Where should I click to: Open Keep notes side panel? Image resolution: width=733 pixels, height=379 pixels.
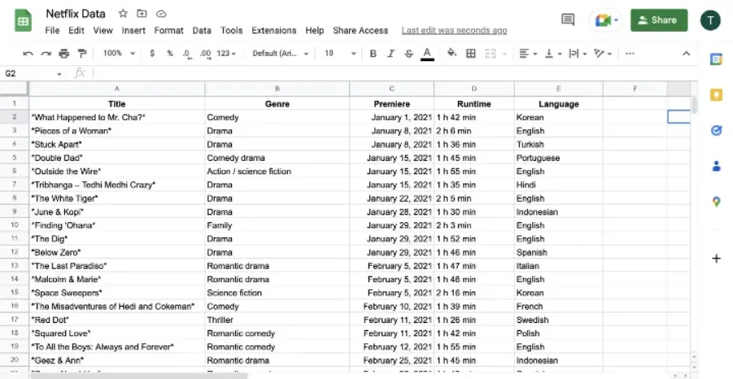point(716,95)
